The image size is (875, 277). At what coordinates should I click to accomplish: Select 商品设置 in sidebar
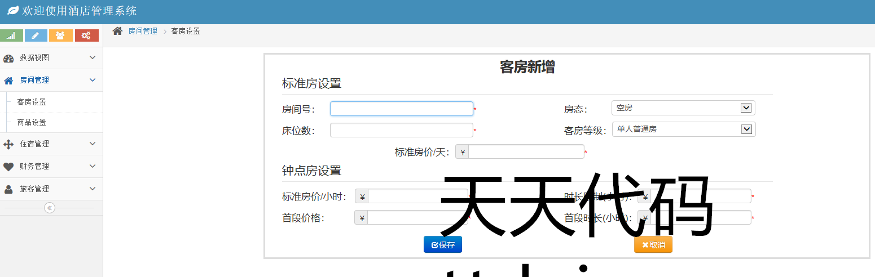pyautogui.click(x=32, y=123)
